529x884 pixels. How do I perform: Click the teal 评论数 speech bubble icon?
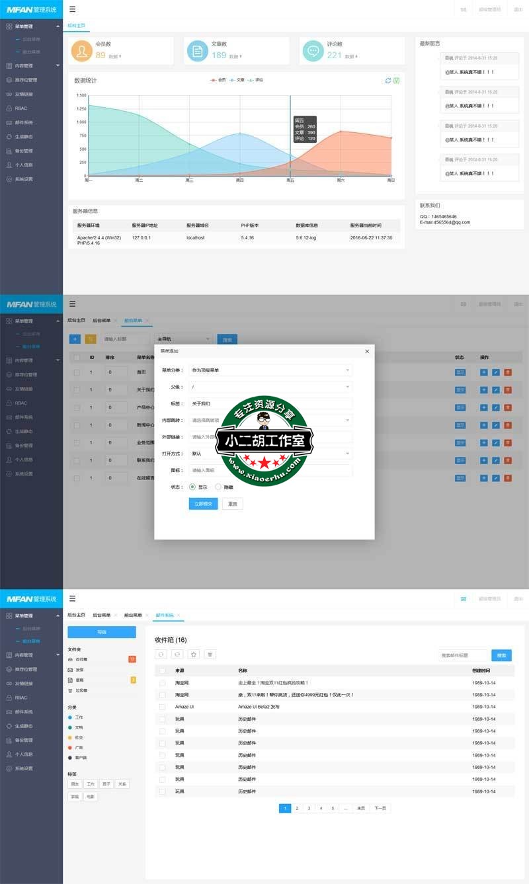coord(313,50)
